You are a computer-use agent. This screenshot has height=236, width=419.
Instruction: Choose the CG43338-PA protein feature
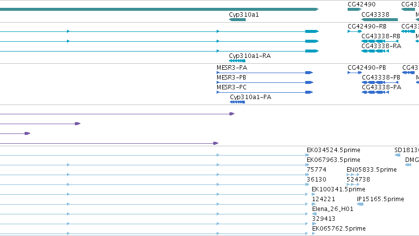(375, 92)
